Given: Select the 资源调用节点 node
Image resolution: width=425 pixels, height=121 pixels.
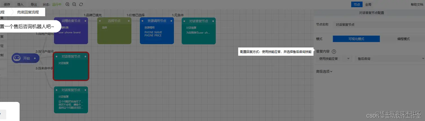Looking at the screenshot, I should 157,31.
